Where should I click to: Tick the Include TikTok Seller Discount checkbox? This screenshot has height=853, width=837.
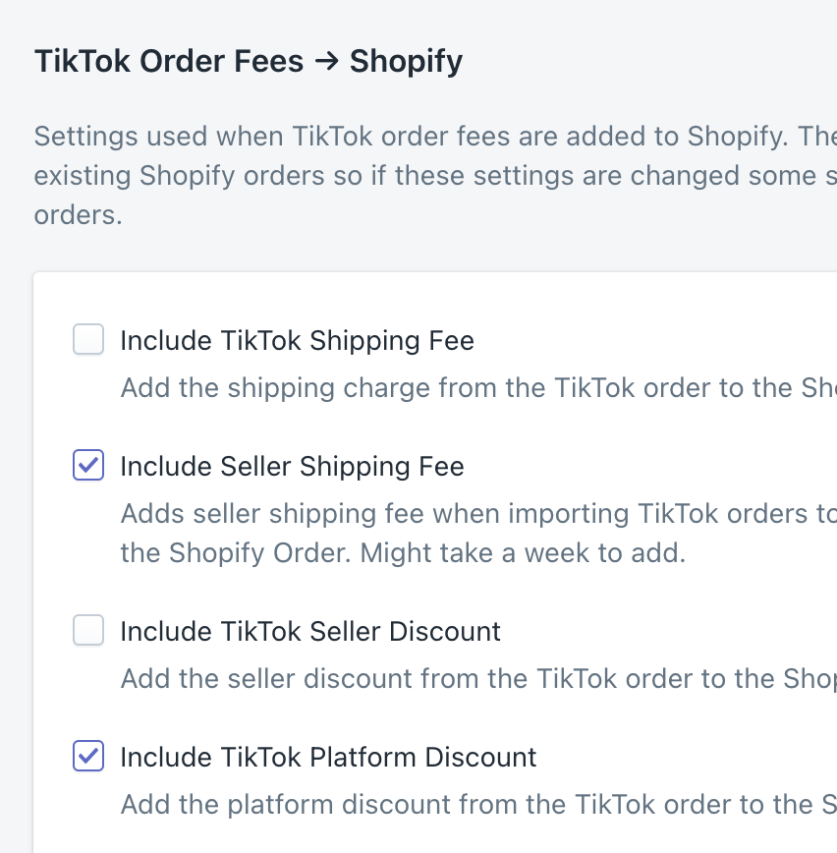point(88,631)
